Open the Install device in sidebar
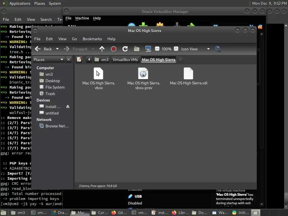The width and height of the screenshot is (288, 216). (x=53, y=107)
